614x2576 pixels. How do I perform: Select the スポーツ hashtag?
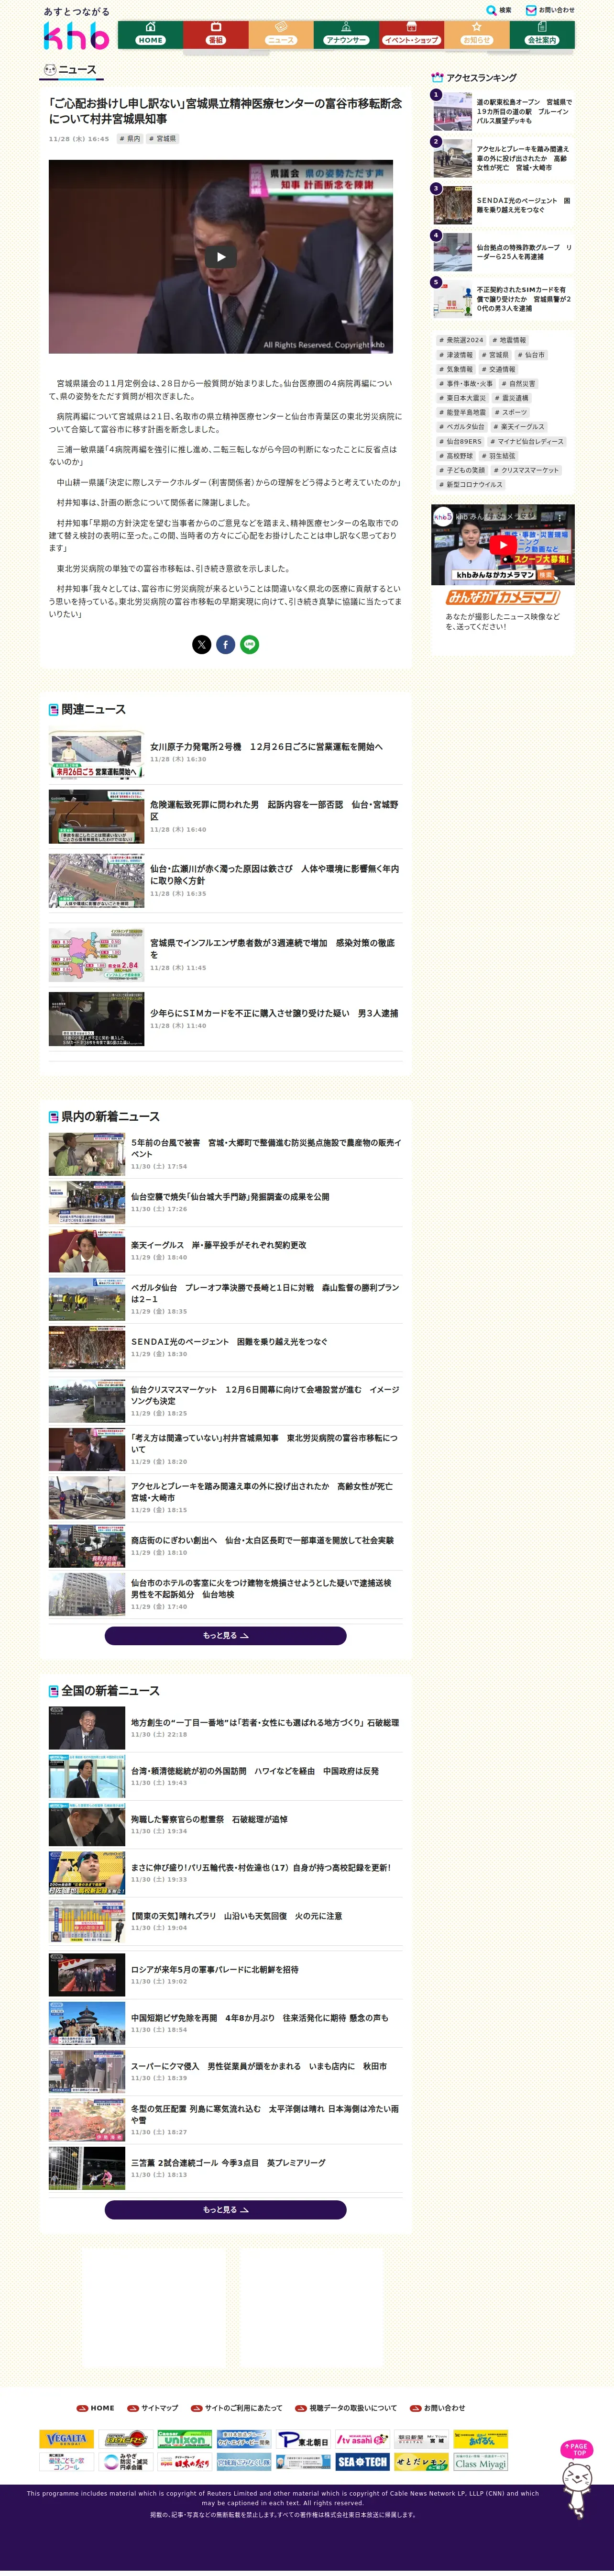tap(511, 412)
